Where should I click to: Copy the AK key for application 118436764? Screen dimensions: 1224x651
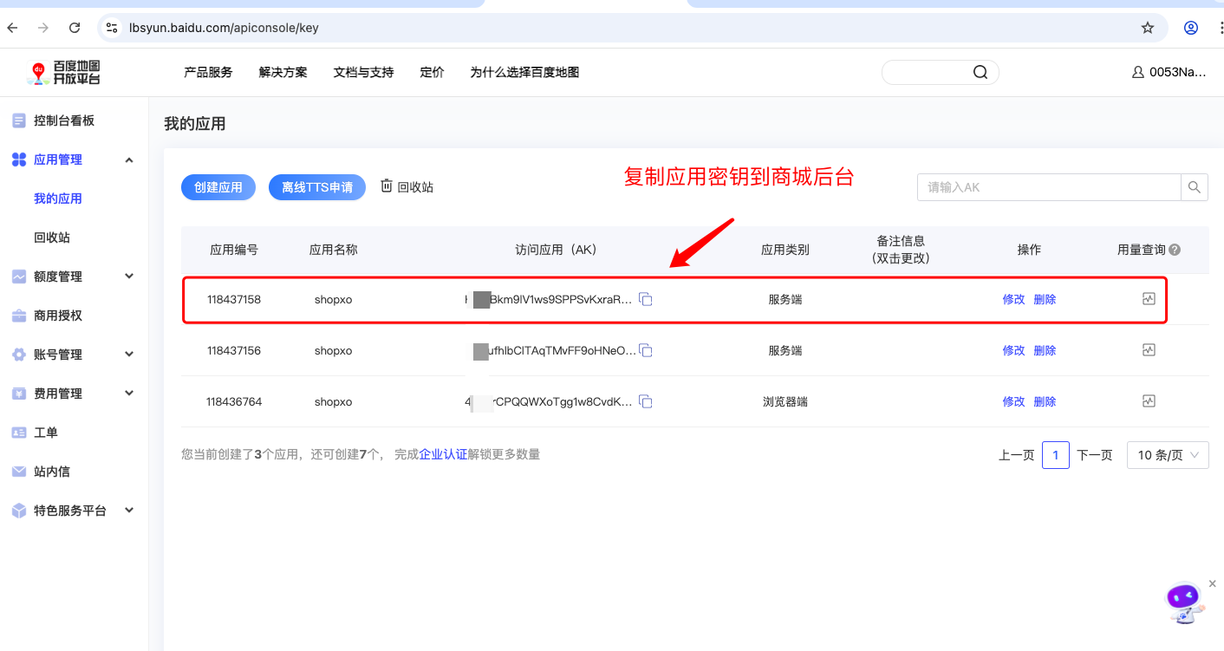click(645, 401)
